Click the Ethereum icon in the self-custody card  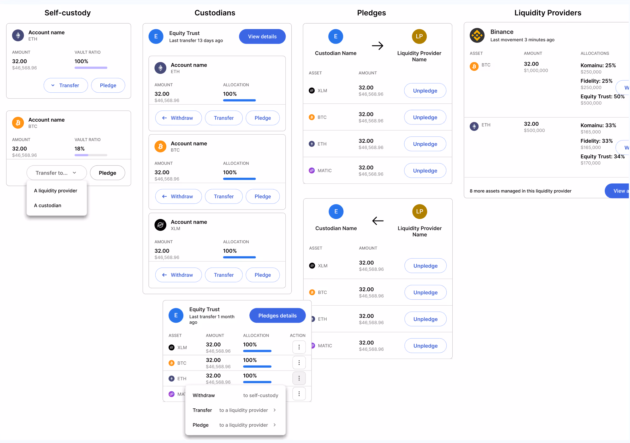coord(18,35)
